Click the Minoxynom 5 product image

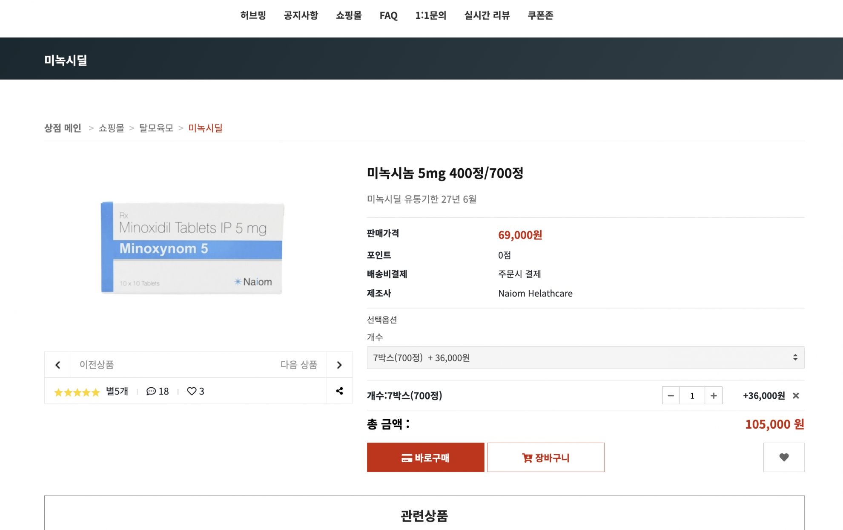click(x=192, y=248)
